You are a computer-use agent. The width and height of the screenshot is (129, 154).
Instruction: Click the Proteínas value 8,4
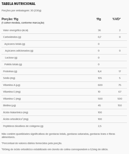point(99,71)
